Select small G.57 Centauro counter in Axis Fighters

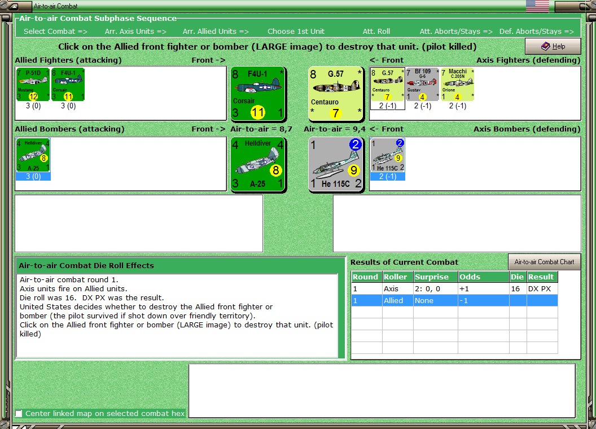(x=387, y=85)
